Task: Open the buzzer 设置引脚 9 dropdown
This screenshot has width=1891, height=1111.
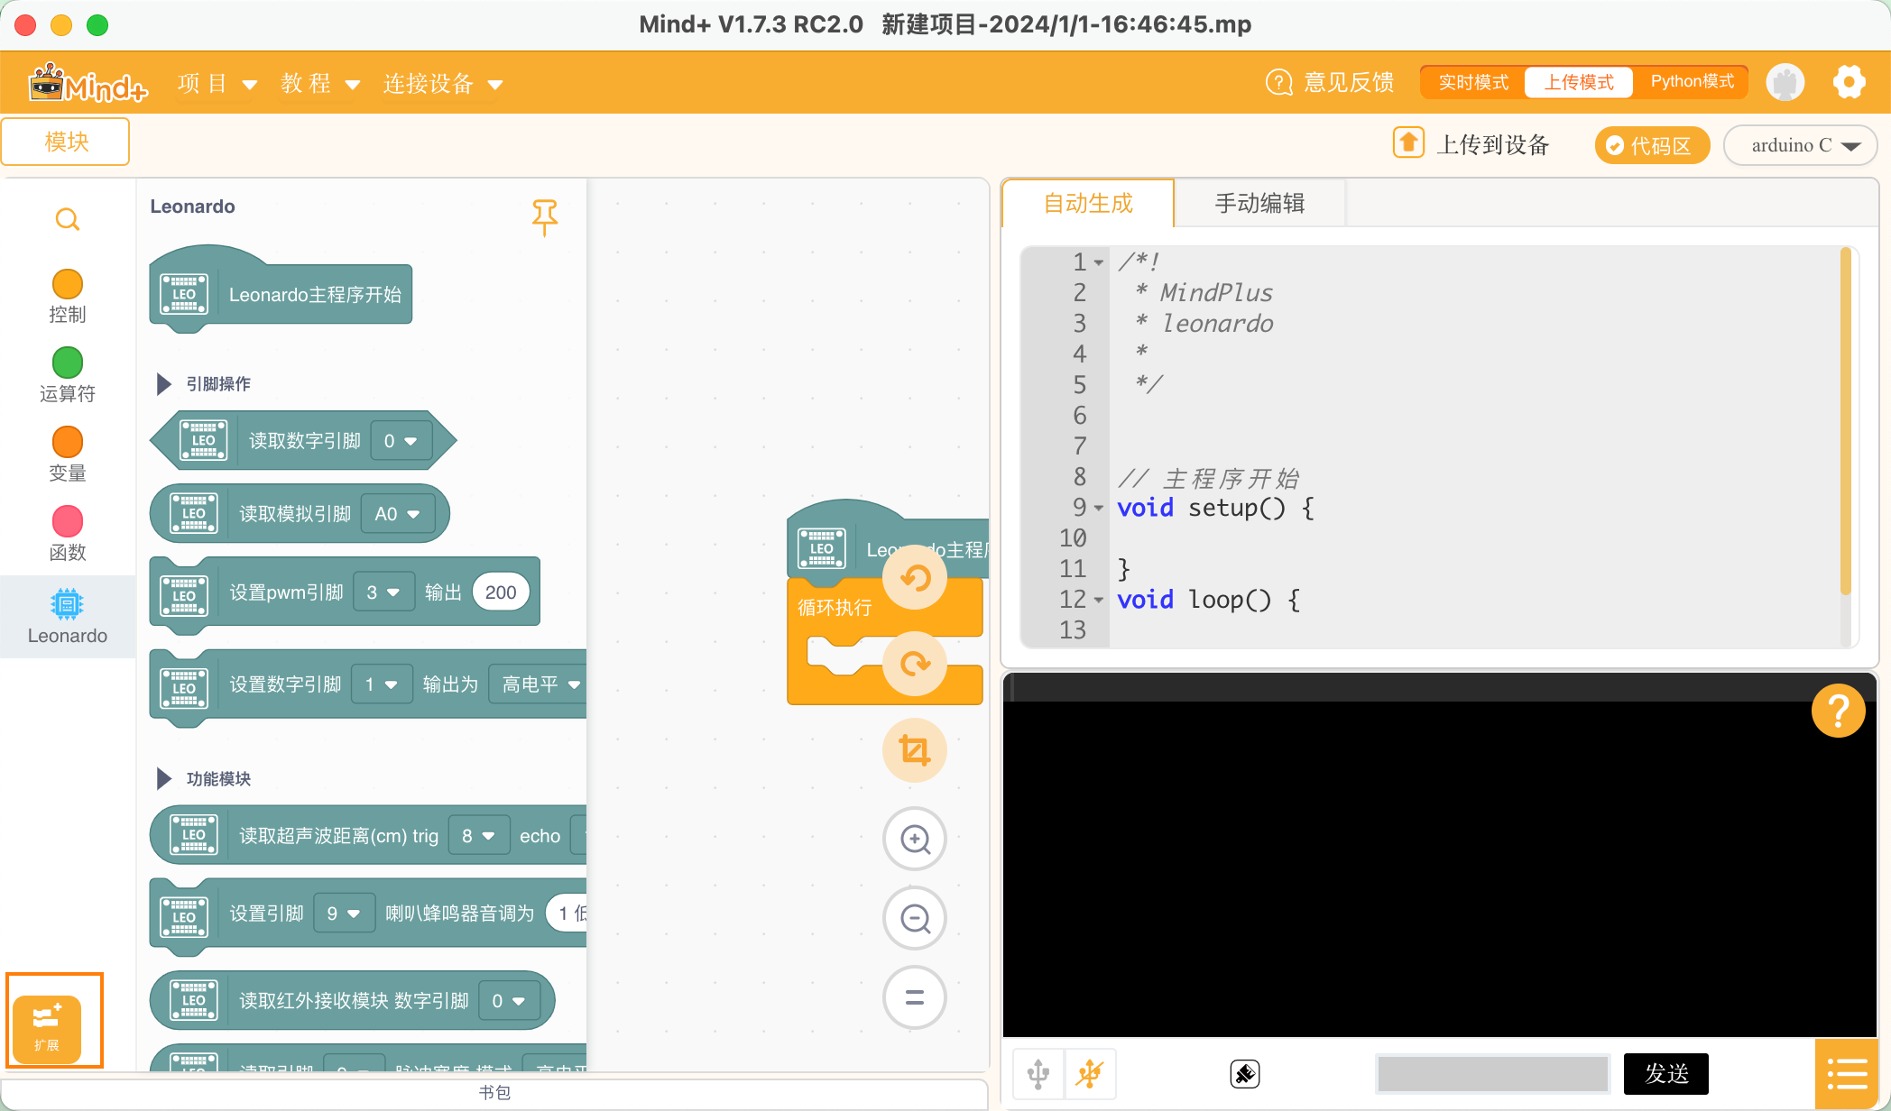Action: [343, 914]
